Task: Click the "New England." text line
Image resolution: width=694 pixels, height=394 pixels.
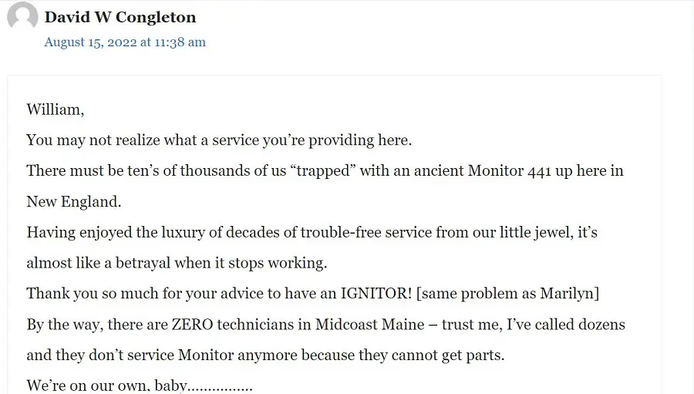Action: [74, 202]
